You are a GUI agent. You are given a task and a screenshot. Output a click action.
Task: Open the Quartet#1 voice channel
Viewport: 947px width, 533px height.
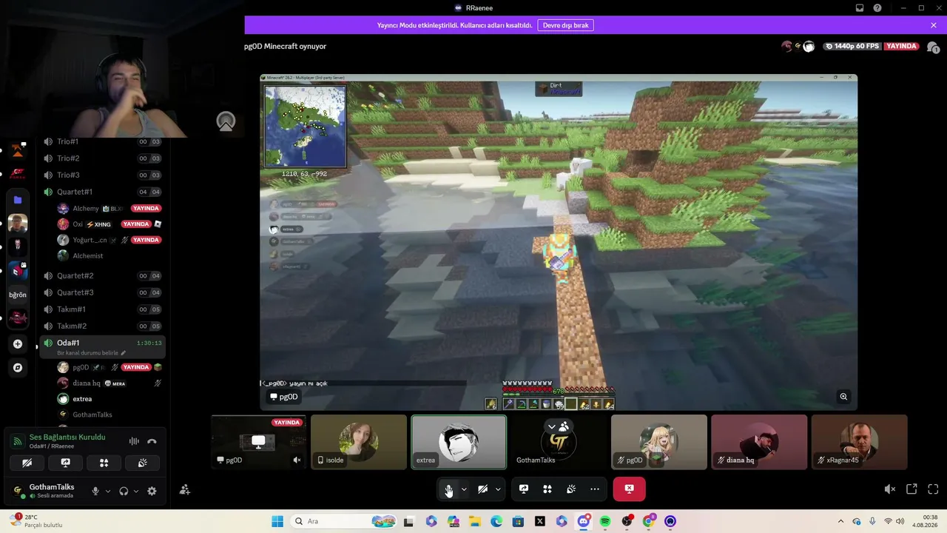(102, 192)
